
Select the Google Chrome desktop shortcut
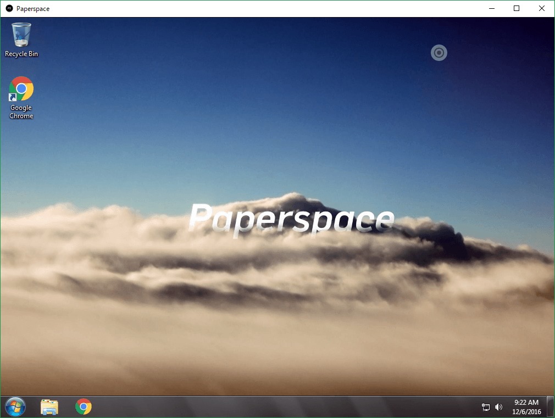pos(21,98)
